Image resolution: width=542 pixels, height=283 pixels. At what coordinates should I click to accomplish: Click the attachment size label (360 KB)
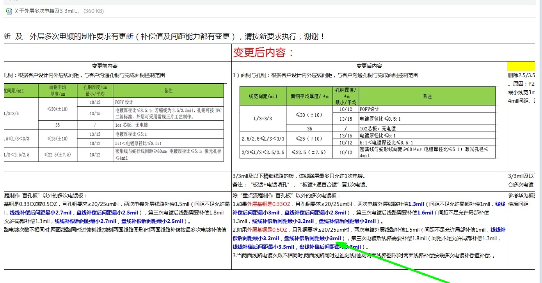click(94, 11)
